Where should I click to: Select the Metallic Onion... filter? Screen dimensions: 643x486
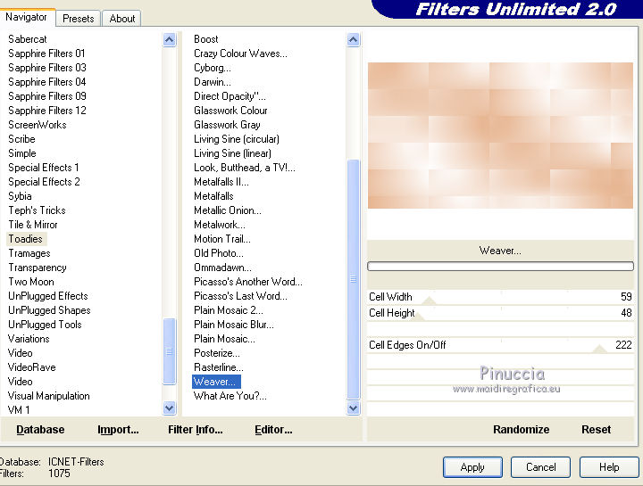227,210
